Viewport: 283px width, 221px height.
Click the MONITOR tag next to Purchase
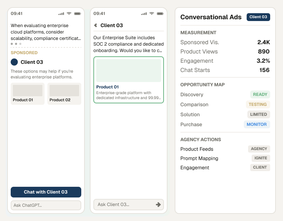pyautogui.click(x=257, y=124)
